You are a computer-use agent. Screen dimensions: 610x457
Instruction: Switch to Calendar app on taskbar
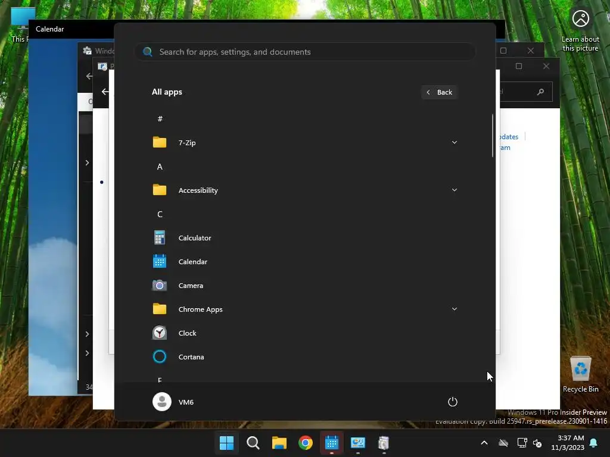[331, 443]
